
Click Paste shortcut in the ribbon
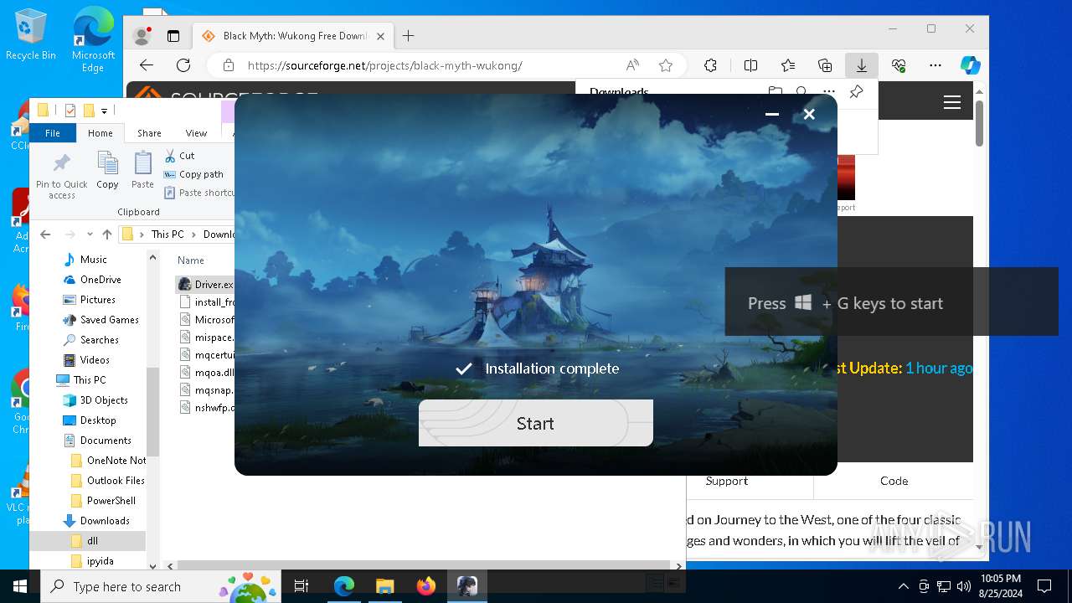[198, 193]
